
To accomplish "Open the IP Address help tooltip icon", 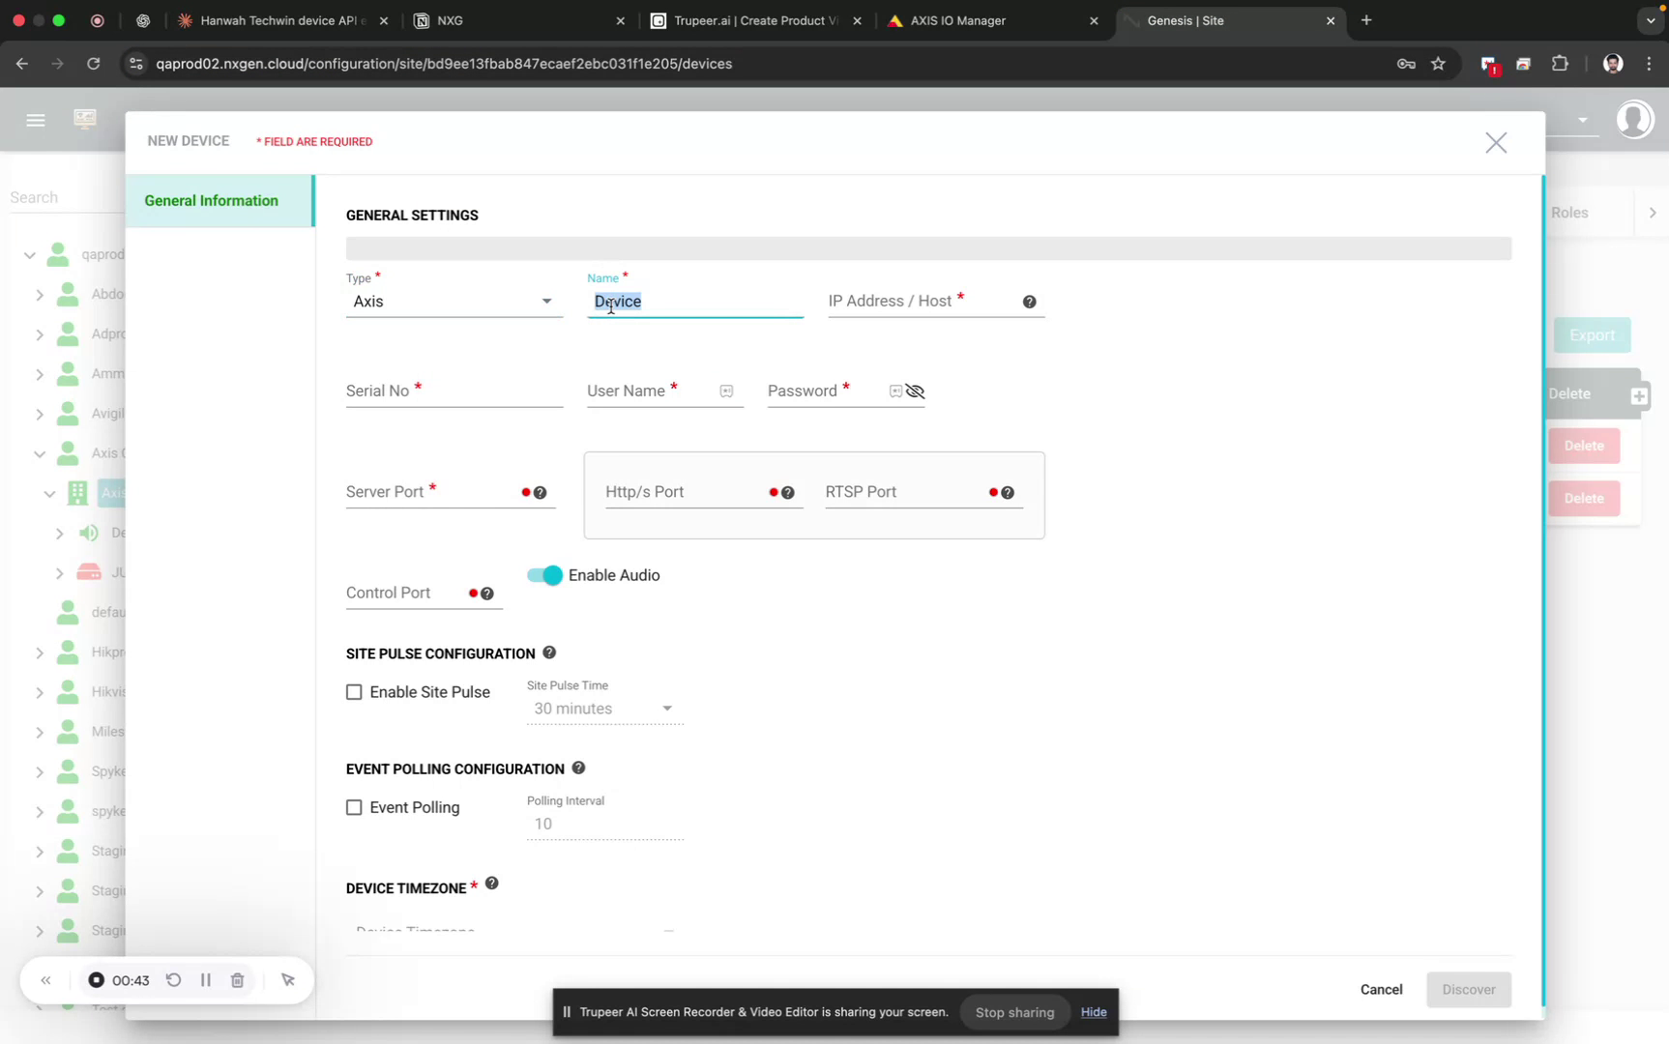I will 1029,302.
